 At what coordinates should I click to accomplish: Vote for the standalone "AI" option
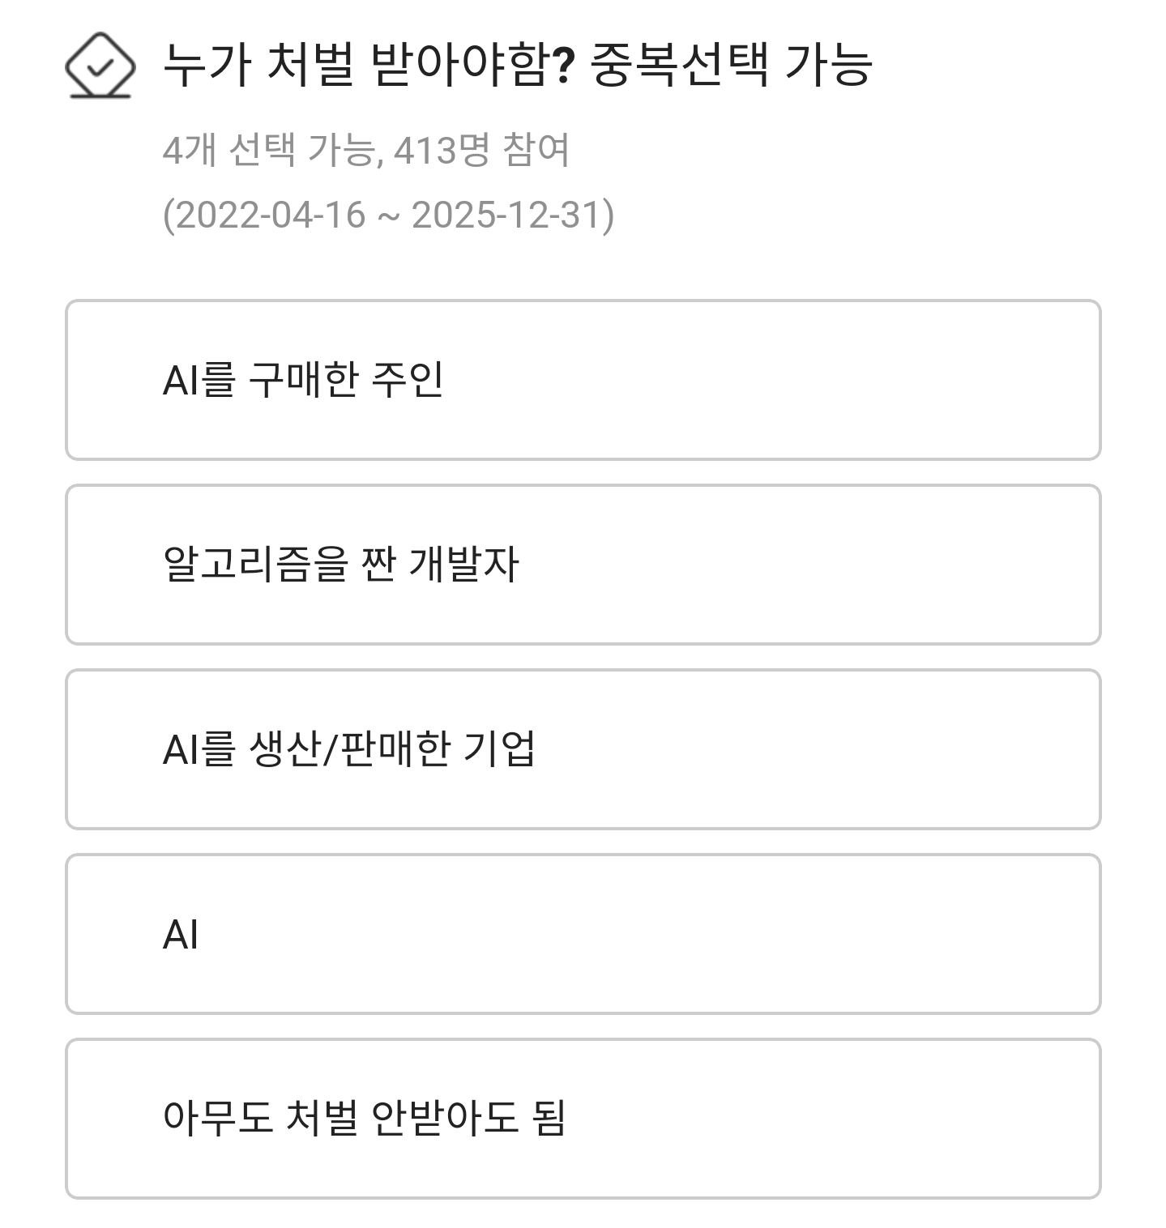click(583, 934)
